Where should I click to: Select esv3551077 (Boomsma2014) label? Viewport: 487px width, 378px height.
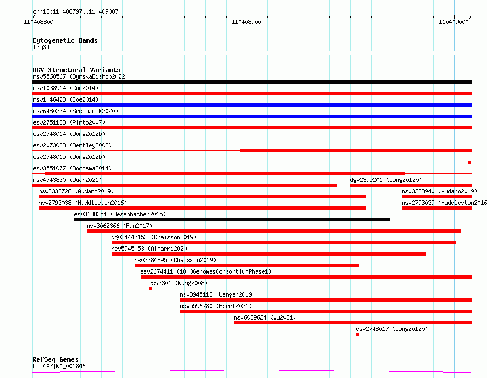tap(72, 168)
